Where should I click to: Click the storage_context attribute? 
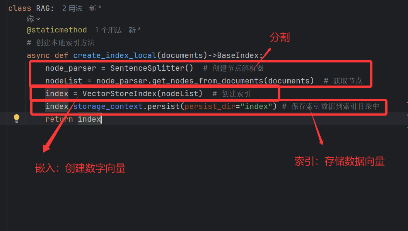pos(108,106)
